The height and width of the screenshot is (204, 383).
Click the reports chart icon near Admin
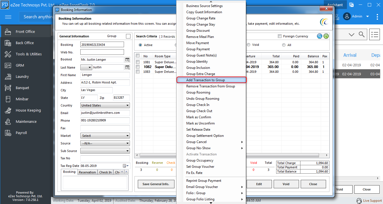click(337, 17)
